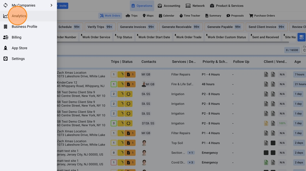Viewport: 306px width, 171px height.
Task: Click the Generate Receivable button
Action: coord(181,27)
